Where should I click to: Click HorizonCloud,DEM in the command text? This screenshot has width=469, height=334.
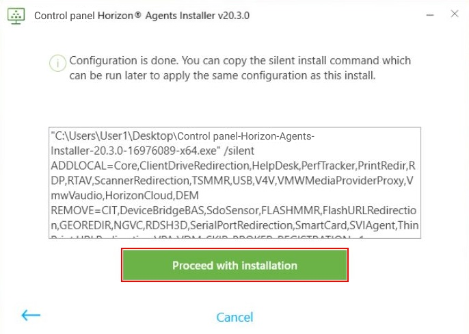[x=144, y=196]
